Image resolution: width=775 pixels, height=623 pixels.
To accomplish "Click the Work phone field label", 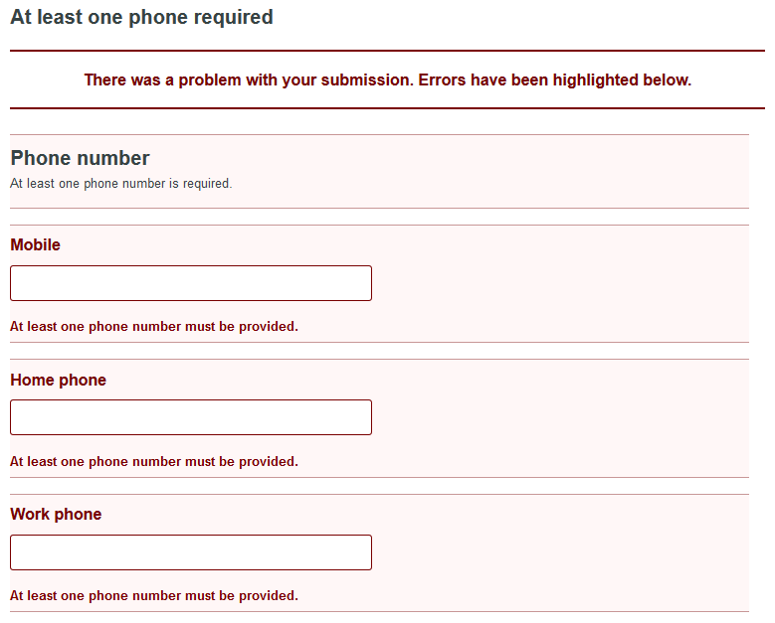I will click(x=56, y=515).
